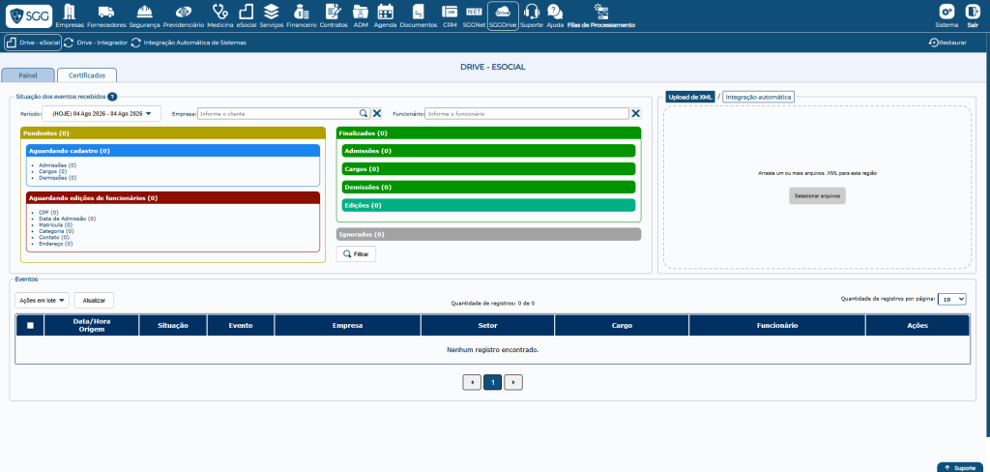Go to previous page arrow

472,382
